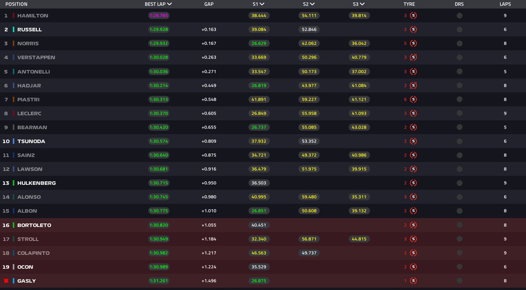Viewport: 526px width, 290px height.
Task: Click Hamilton's purple 1:29.765 best lap time
Action: click(x=158, y=15)
